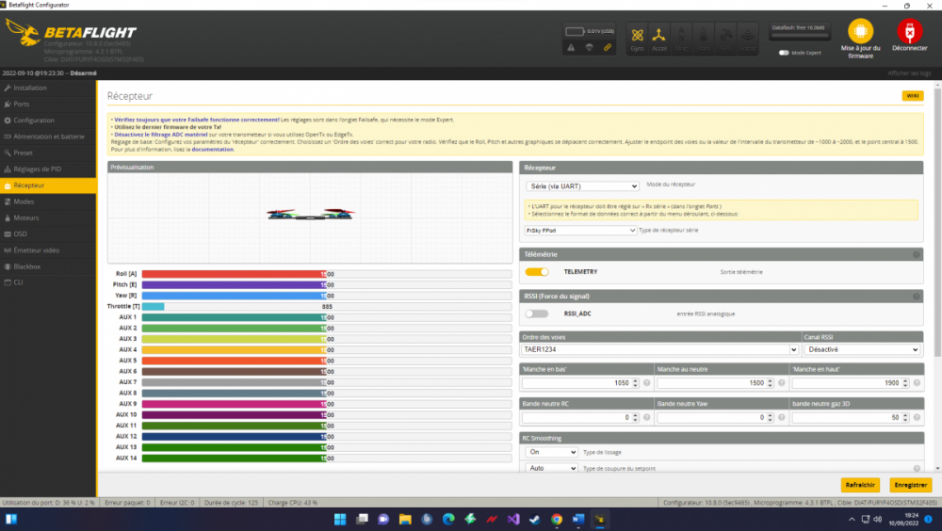Open the Blackbox tab
The width and height of the screenshot is (942, 531).
coord(48,266)
